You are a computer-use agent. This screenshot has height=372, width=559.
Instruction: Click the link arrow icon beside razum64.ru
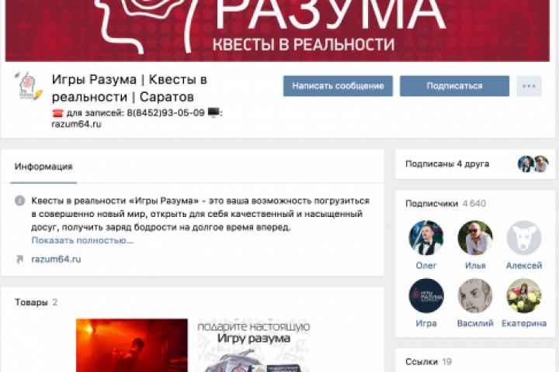click(x=19, y=259)
